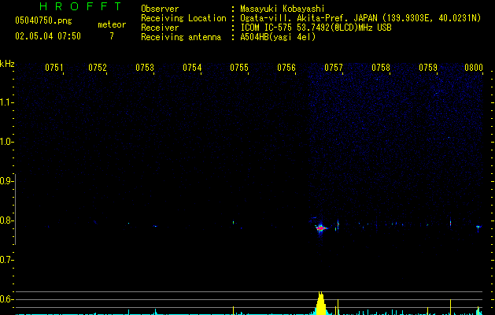Click the 1.1 kHz axis label
Image resolution: width=495 pixels, height=315 pixels.
pos(6,102)
